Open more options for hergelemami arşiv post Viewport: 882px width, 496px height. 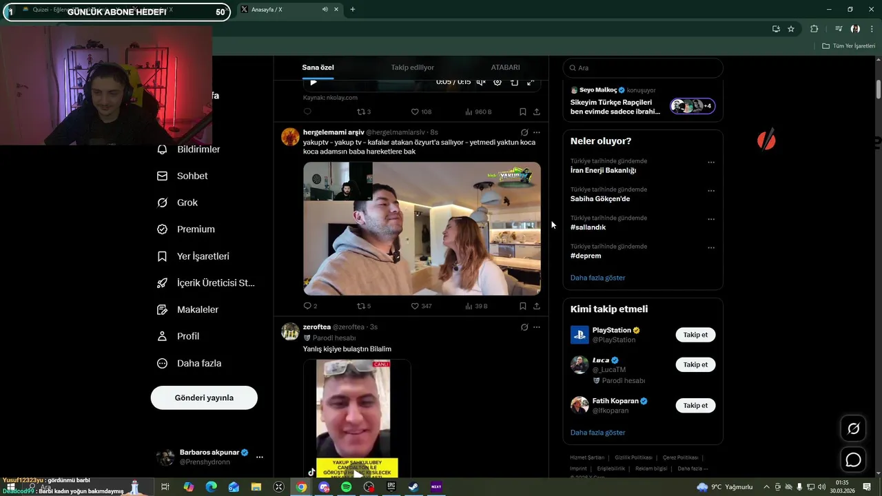pos(537,132)
